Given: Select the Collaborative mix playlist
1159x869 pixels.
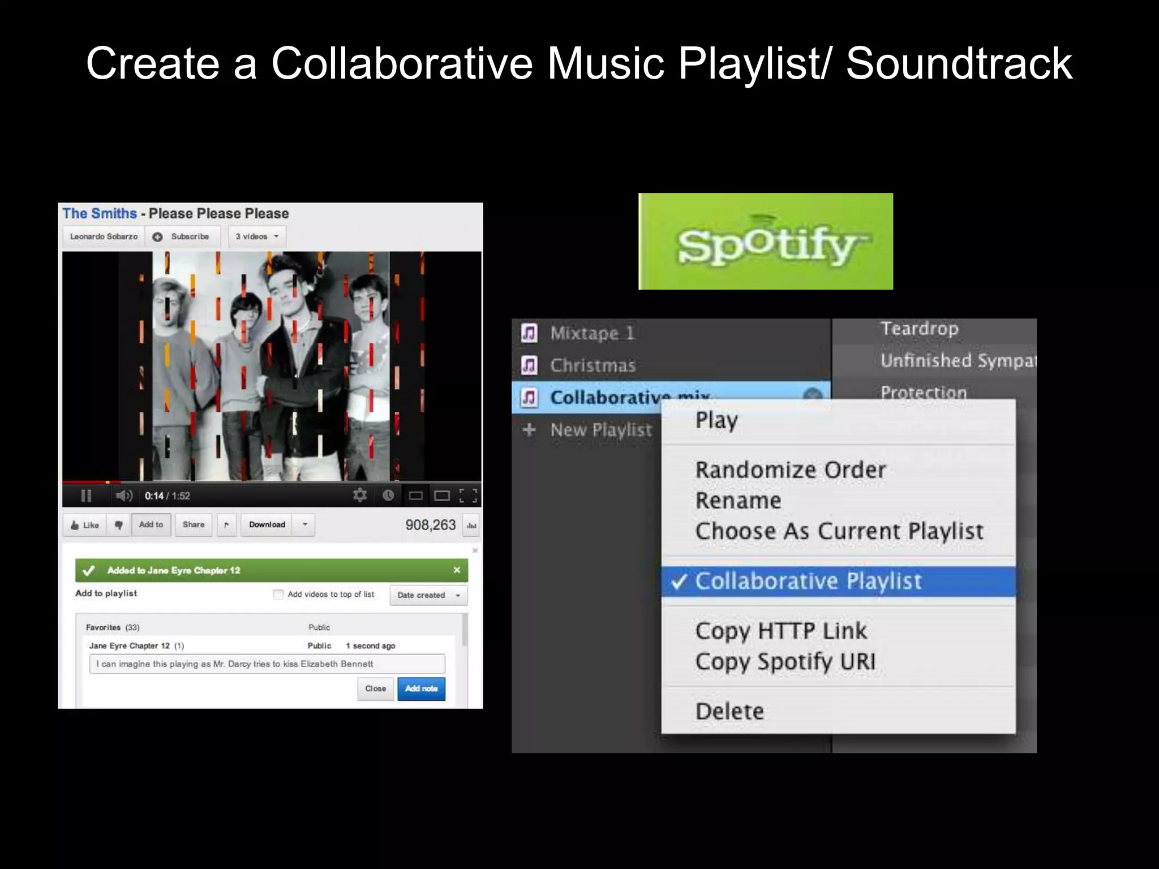Looking at the screenshot, I should [x=671, y=397].
